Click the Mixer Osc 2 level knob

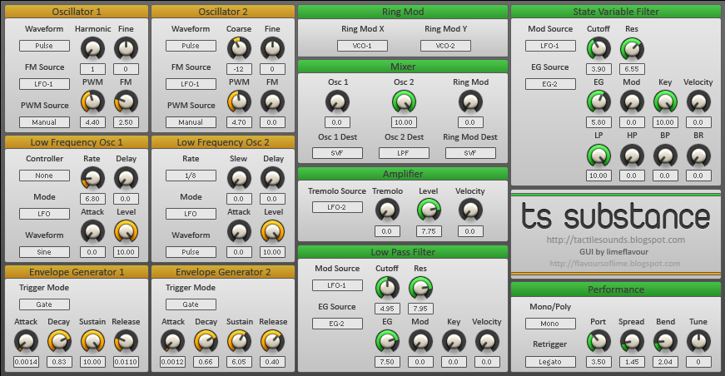tap(404, 101)
